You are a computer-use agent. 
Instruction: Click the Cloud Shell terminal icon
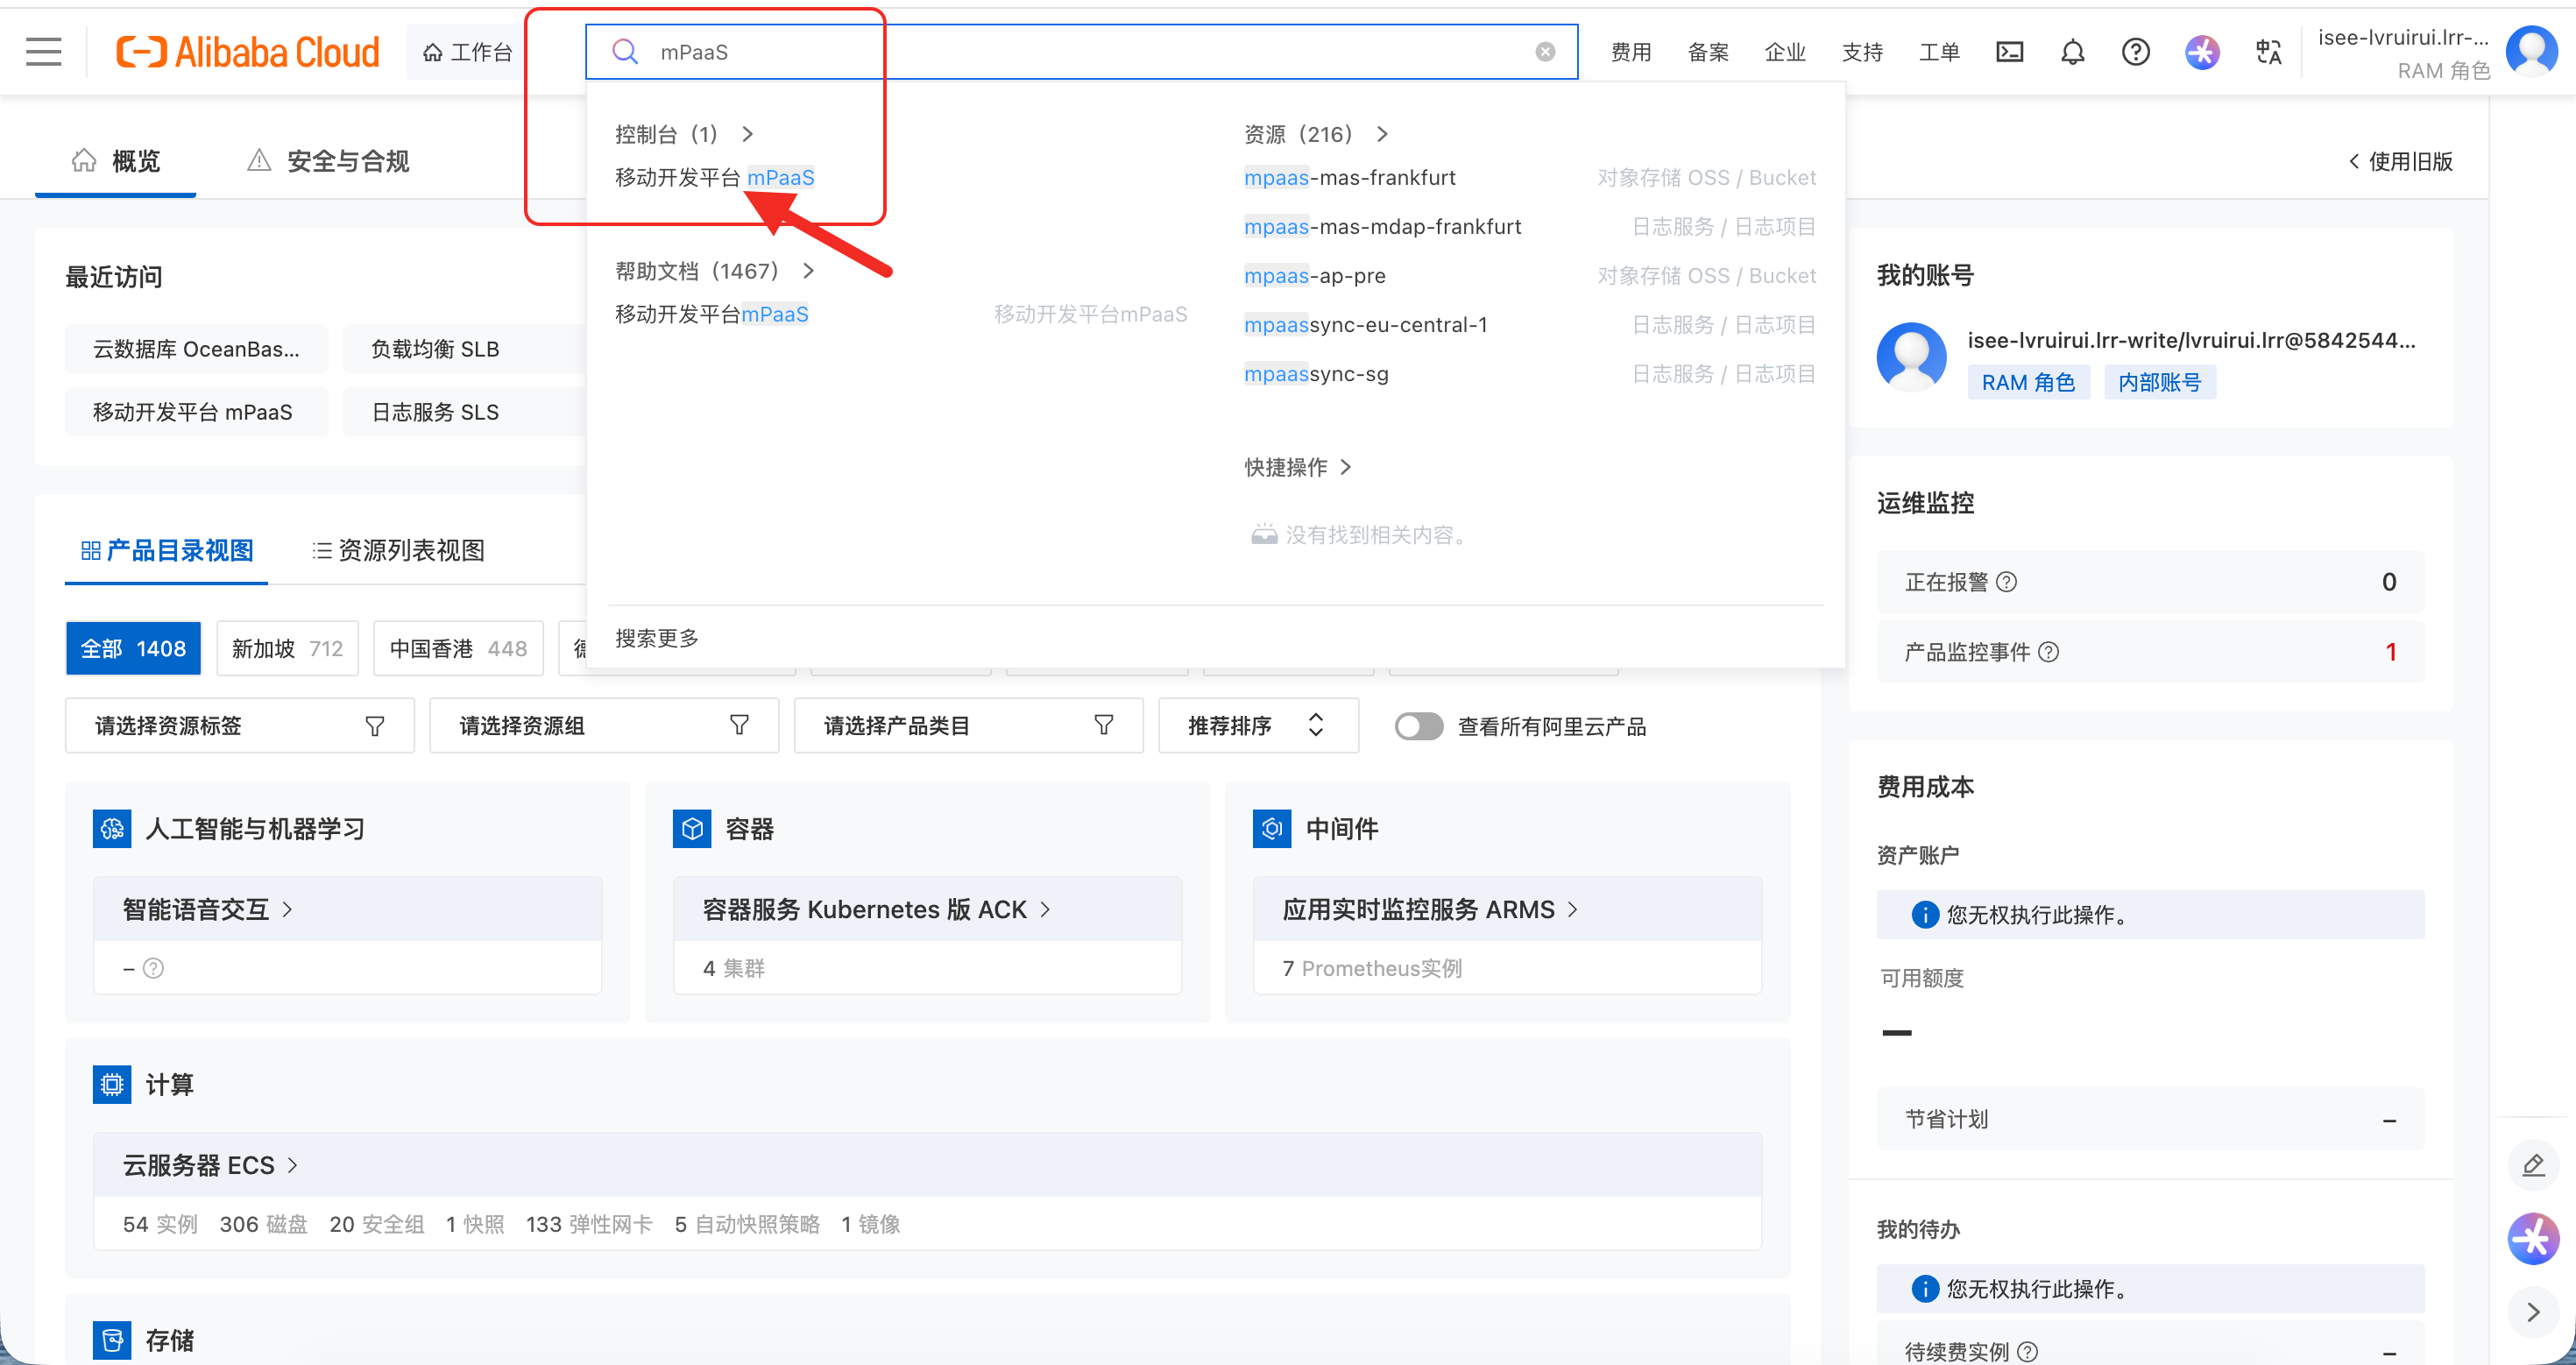click(x=2009, y=52)
